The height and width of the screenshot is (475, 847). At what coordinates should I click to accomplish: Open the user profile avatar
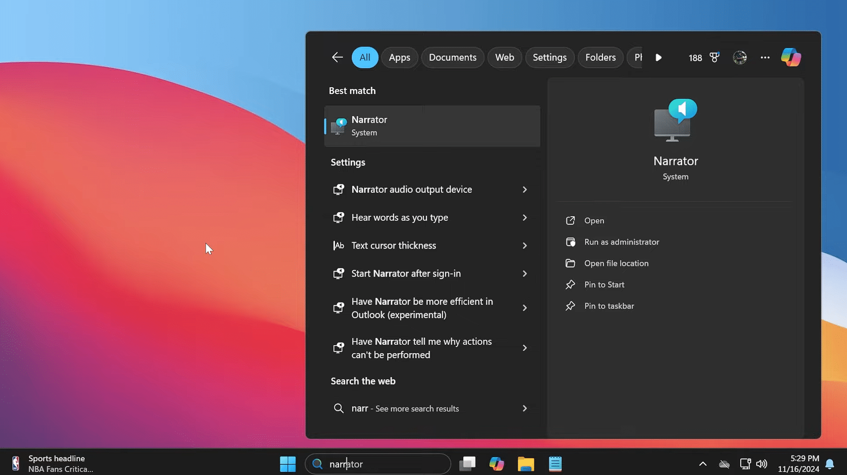pos(739,57)
